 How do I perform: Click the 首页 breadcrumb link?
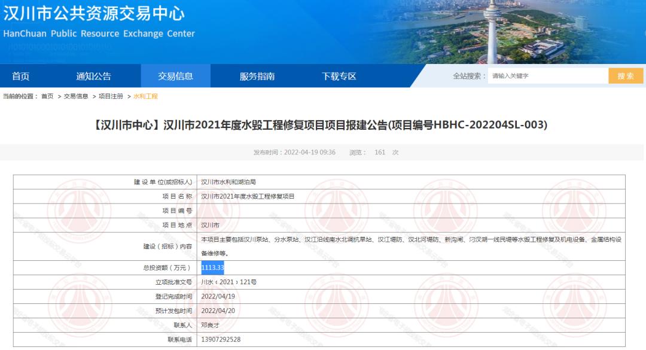47,96
